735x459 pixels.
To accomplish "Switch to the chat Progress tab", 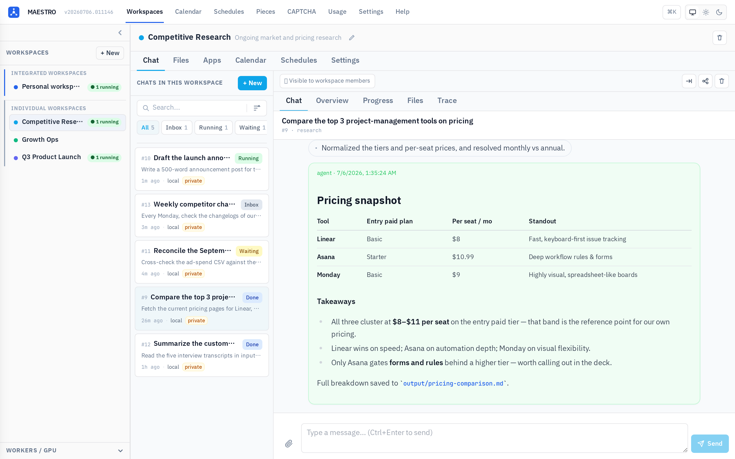I will point(378,100).
